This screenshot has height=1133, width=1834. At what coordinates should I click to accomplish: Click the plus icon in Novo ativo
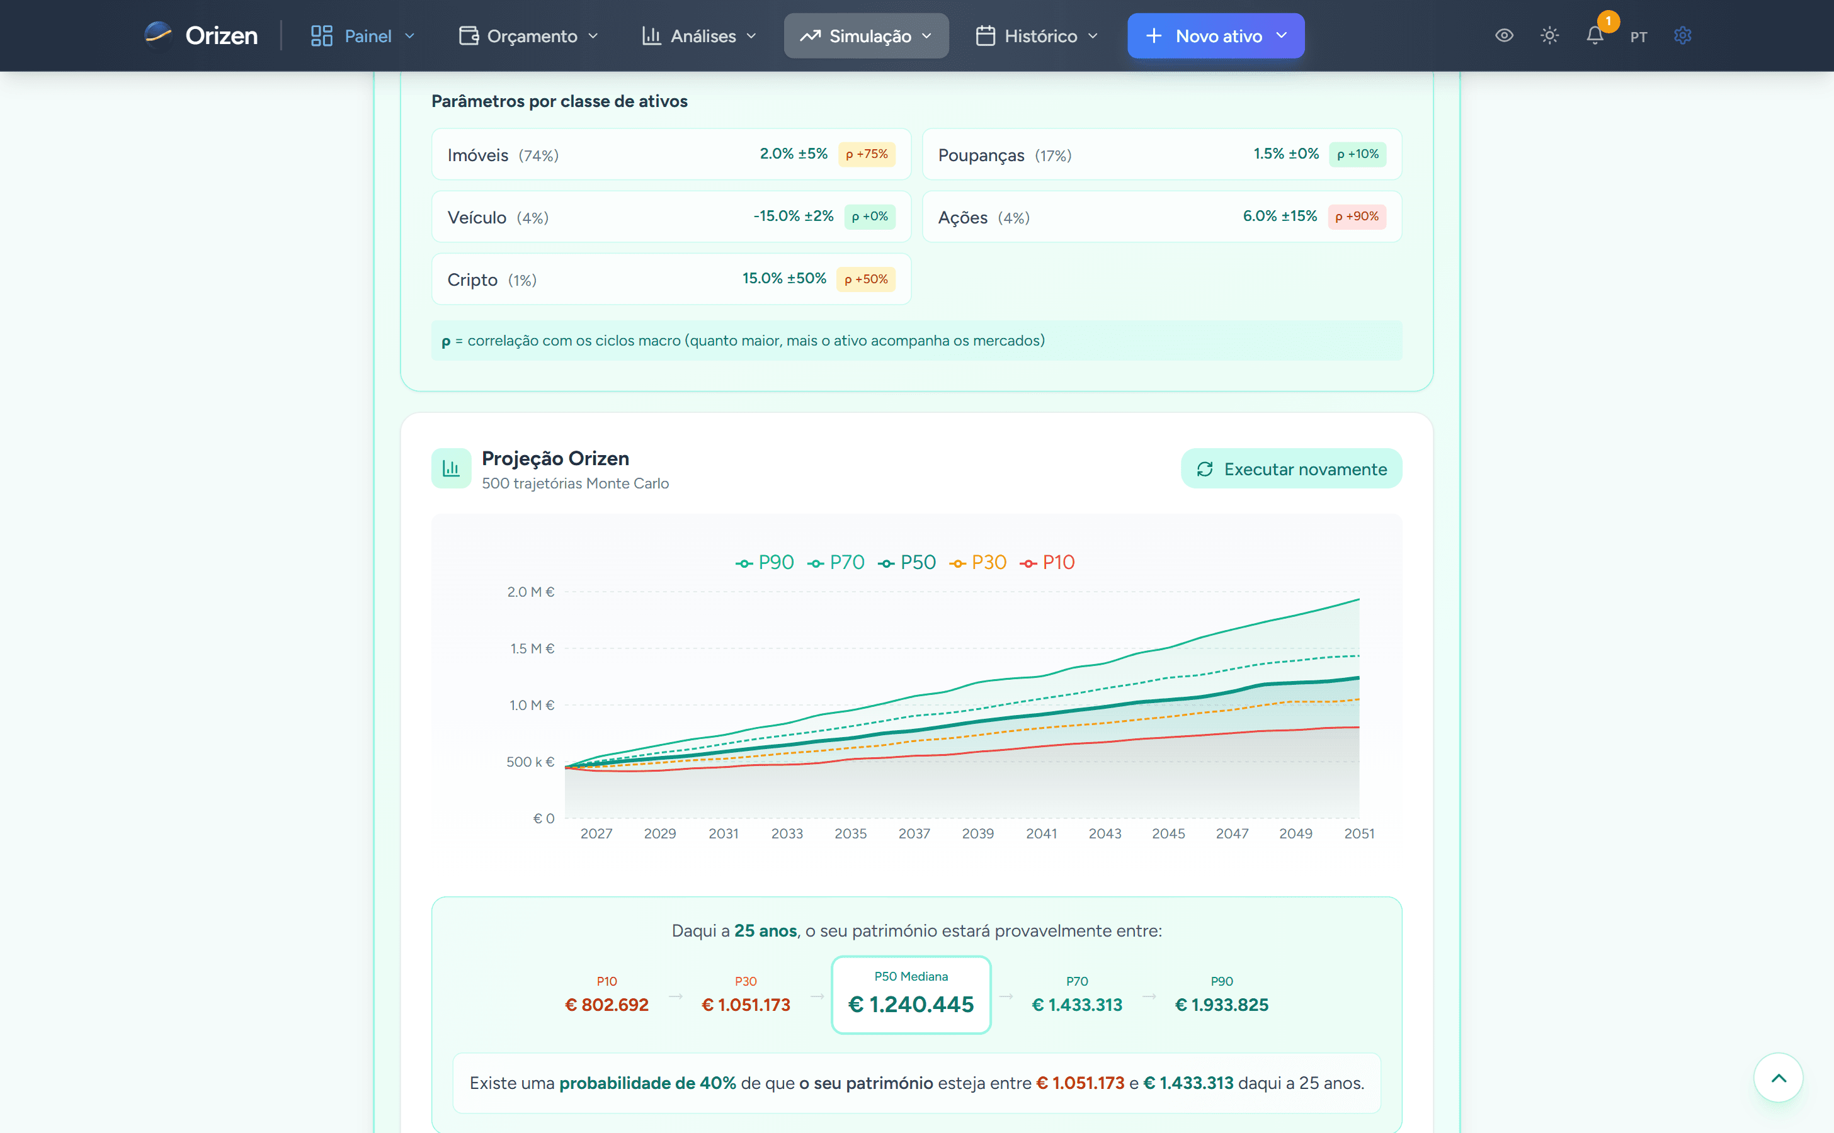coord(1154,36)
